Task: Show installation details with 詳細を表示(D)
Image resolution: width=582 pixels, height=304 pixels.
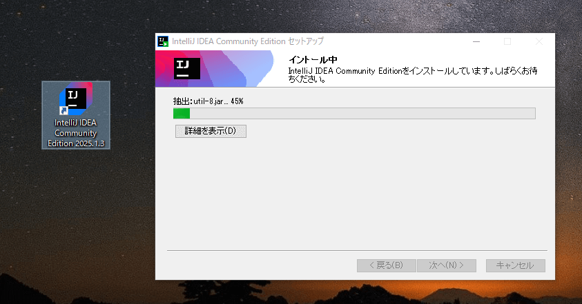Action: (x=211, y=131)
